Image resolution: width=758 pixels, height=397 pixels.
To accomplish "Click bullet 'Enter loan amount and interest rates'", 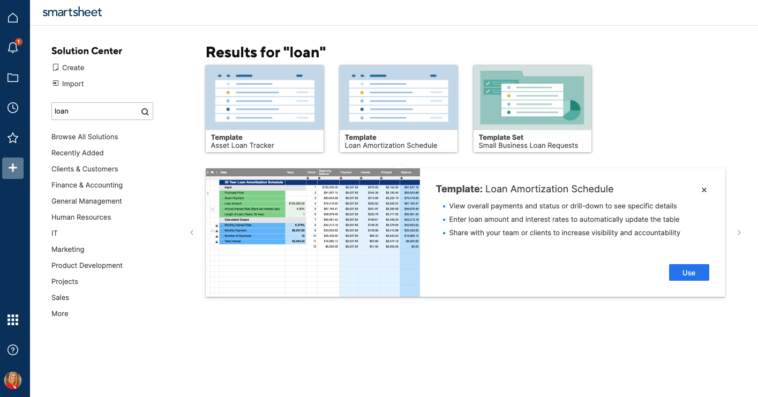I will point(564,219).
